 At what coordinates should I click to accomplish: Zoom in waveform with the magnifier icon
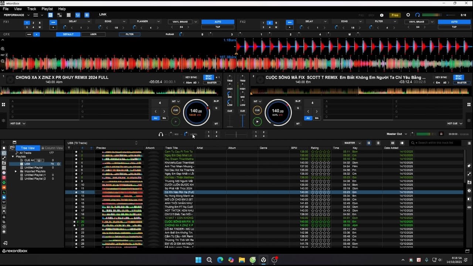[3, 49]
